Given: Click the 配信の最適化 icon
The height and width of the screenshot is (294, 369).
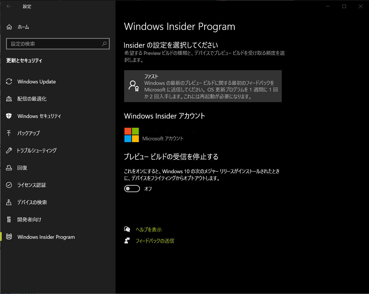Looking at the screenshot, I should coord(9,99).
